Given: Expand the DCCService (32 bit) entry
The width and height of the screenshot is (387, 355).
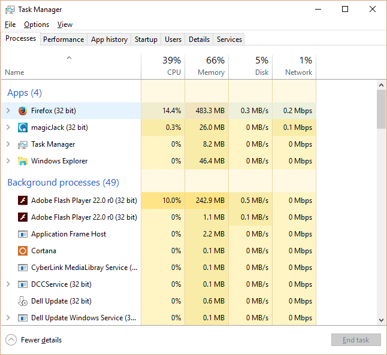Looking at the screenshot, I should [x=8, y=284].
